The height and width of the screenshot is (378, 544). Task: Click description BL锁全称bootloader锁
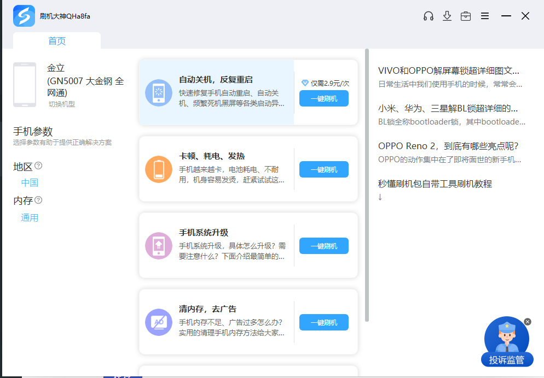click(x=452, y=122)
